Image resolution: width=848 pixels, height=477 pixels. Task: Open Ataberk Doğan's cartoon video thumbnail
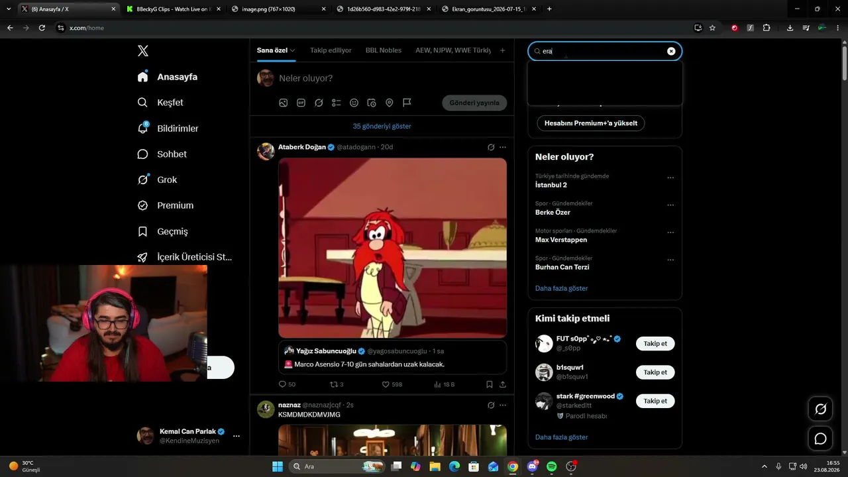(x=392, y=248)
